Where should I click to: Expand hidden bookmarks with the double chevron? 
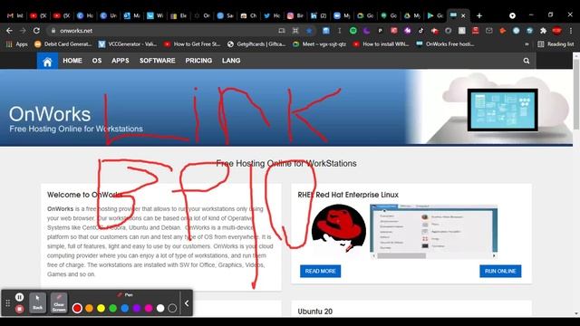pyautogui.click(x=527, y=44)
